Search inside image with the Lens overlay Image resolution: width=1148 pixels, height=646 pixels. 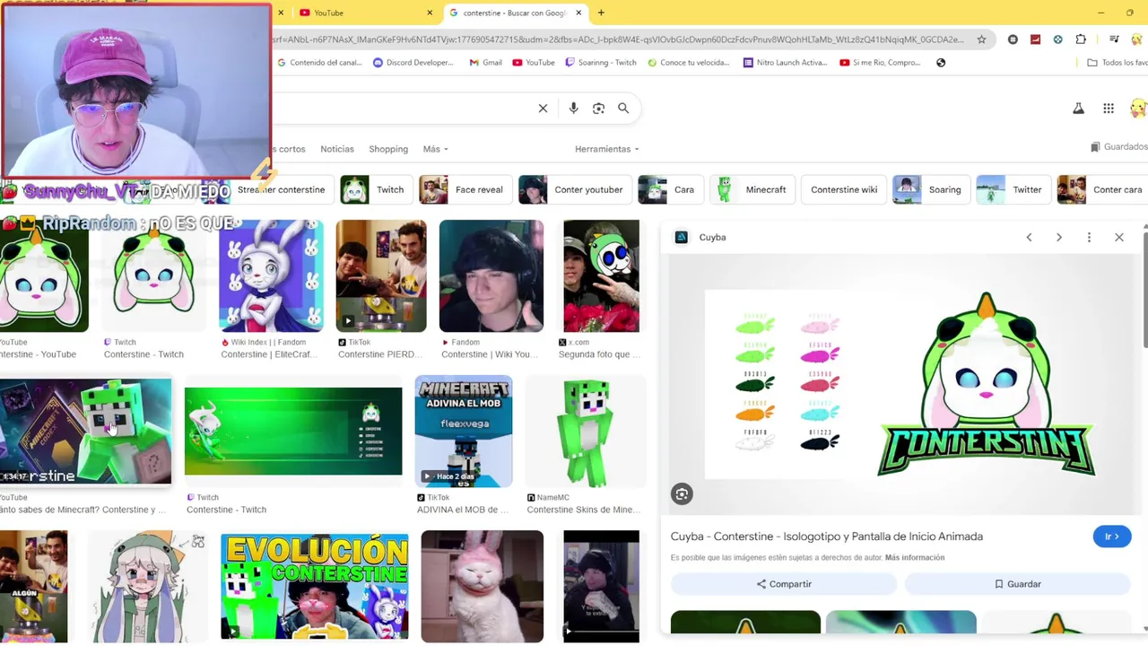pyautogui.click(x=682, y=494)
